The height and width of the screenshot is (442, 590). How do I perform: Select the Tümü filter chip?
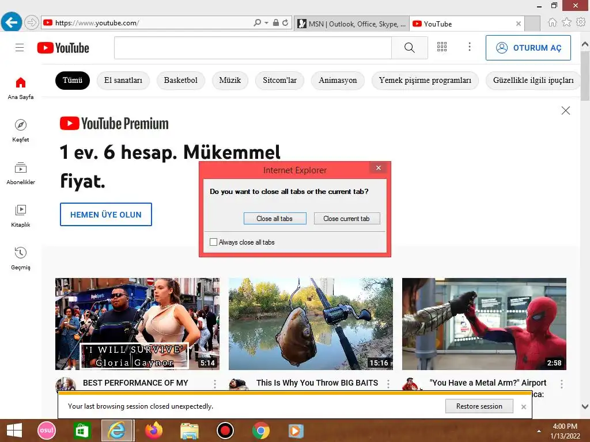pos(73,81)
